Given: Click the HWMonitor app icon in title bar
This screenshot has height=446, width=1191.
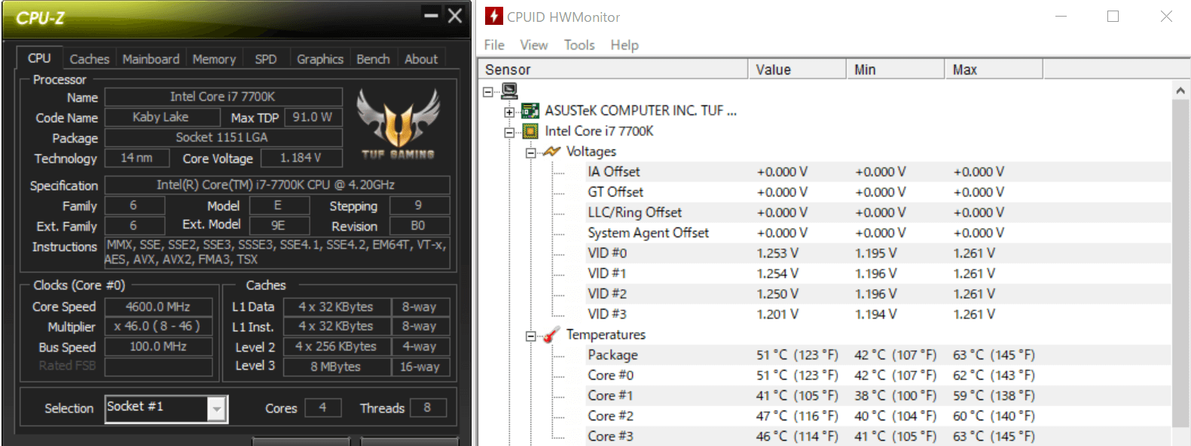Looking at the screenshot, I should pos(493,16).
